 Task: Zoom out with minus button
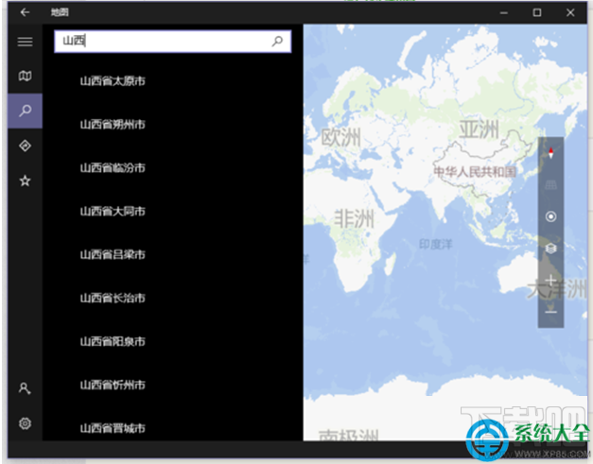tap(551, 312)
